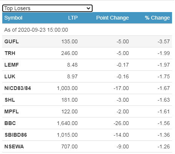Image resolution: width=175 pixels, height=154 pixels.
Task: Sort by Symbol column header
Action: click(x=13, y=18)
